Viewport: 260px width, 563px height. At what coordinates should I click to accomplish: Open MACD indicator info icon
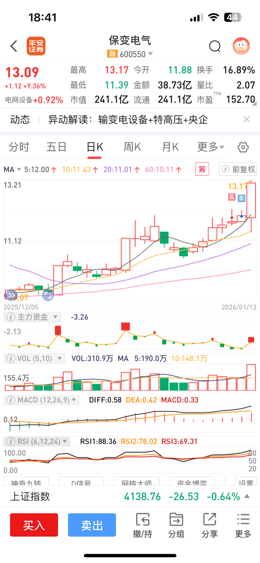(10, 400)
